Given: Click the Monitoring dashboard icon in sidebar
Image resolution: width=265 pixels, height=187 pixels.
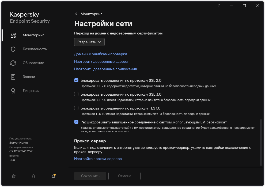Looking at the screenshot, I should [13, 35].
